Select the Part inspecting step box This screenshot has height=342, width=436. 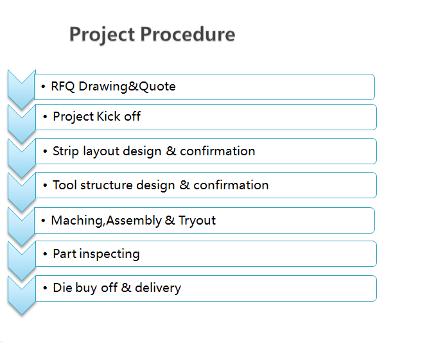206,254
